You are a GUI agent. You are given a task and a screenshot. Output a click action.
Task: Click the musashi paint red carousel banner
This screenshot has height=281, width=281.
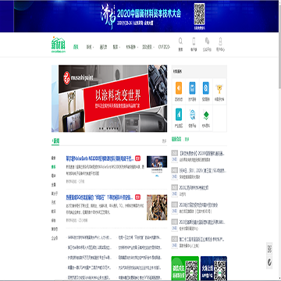[109, 98]
